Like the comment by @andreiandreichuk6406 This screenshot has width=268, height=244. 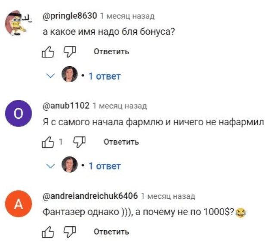click(x=47, y=232)
